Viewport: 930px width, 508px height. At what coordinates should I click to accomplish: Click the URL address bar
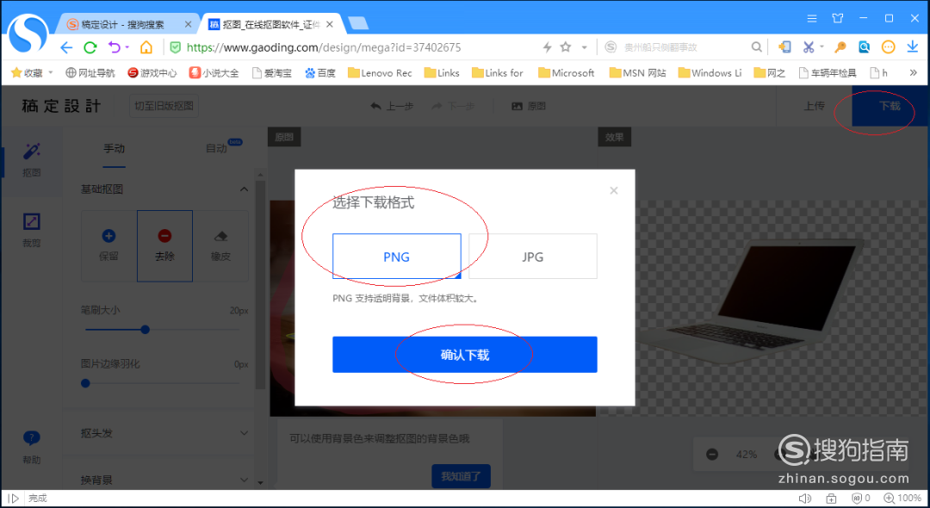click(323, 47)
